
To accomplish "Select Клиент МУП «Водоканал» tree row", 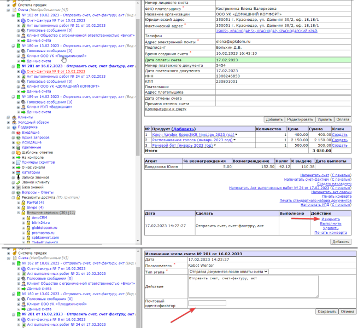I will [x=49, y=107].
